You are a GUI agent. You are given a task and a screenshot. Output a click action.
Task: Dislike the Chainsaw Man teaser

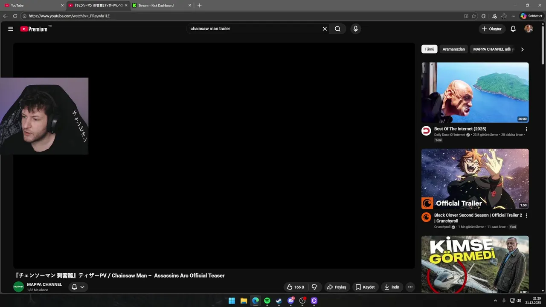coord(314,287)
